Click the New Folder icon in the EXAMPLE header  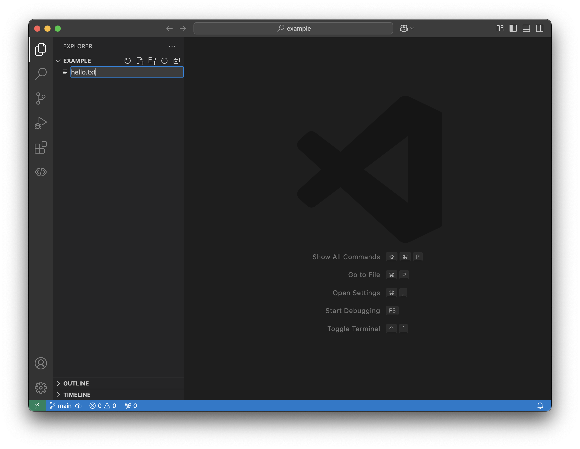click(152, 61)
